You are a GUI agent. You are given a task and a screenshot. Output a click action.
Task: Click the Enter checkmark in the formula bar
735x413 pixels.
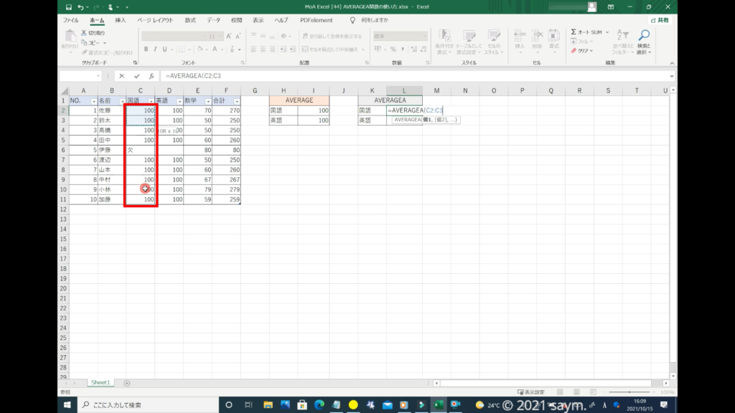coord(136,76)
